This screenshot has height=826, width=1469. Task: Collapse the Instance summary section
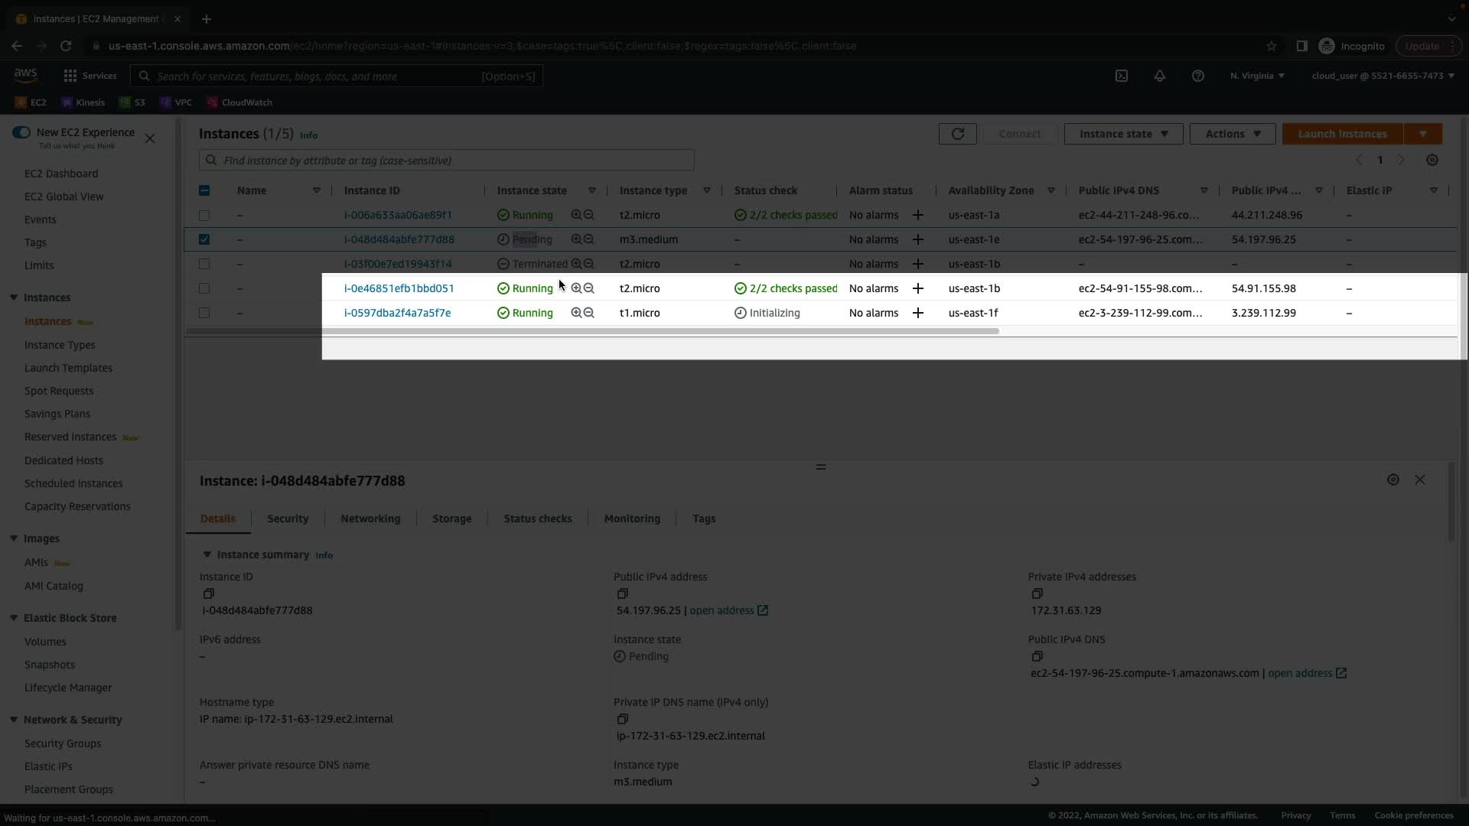pyautogui.click(x=207, y=554)
